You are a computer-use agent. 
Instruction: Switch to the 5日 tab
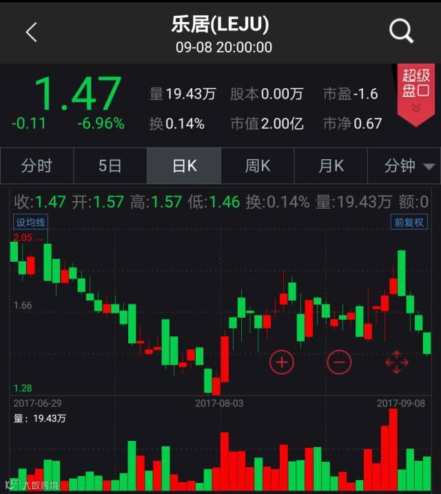coord(110,166)
